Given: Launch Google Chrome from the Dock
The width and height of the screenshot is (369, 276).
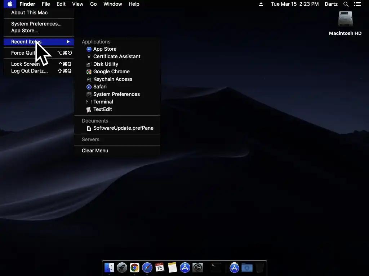Looking at the screenshot, I should (134, 267).
